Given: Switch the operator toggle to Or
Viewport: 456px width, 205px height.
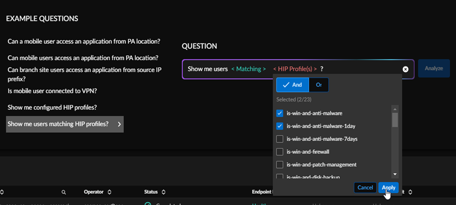Looking at the screenshot, I should 318,85.
